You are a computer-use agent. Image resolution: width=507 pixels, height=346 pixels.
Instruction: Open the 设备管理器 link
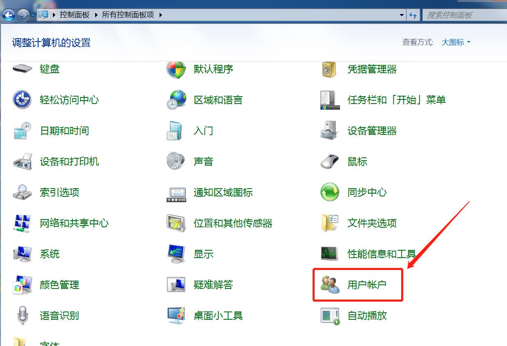click(x=372, y=131)
